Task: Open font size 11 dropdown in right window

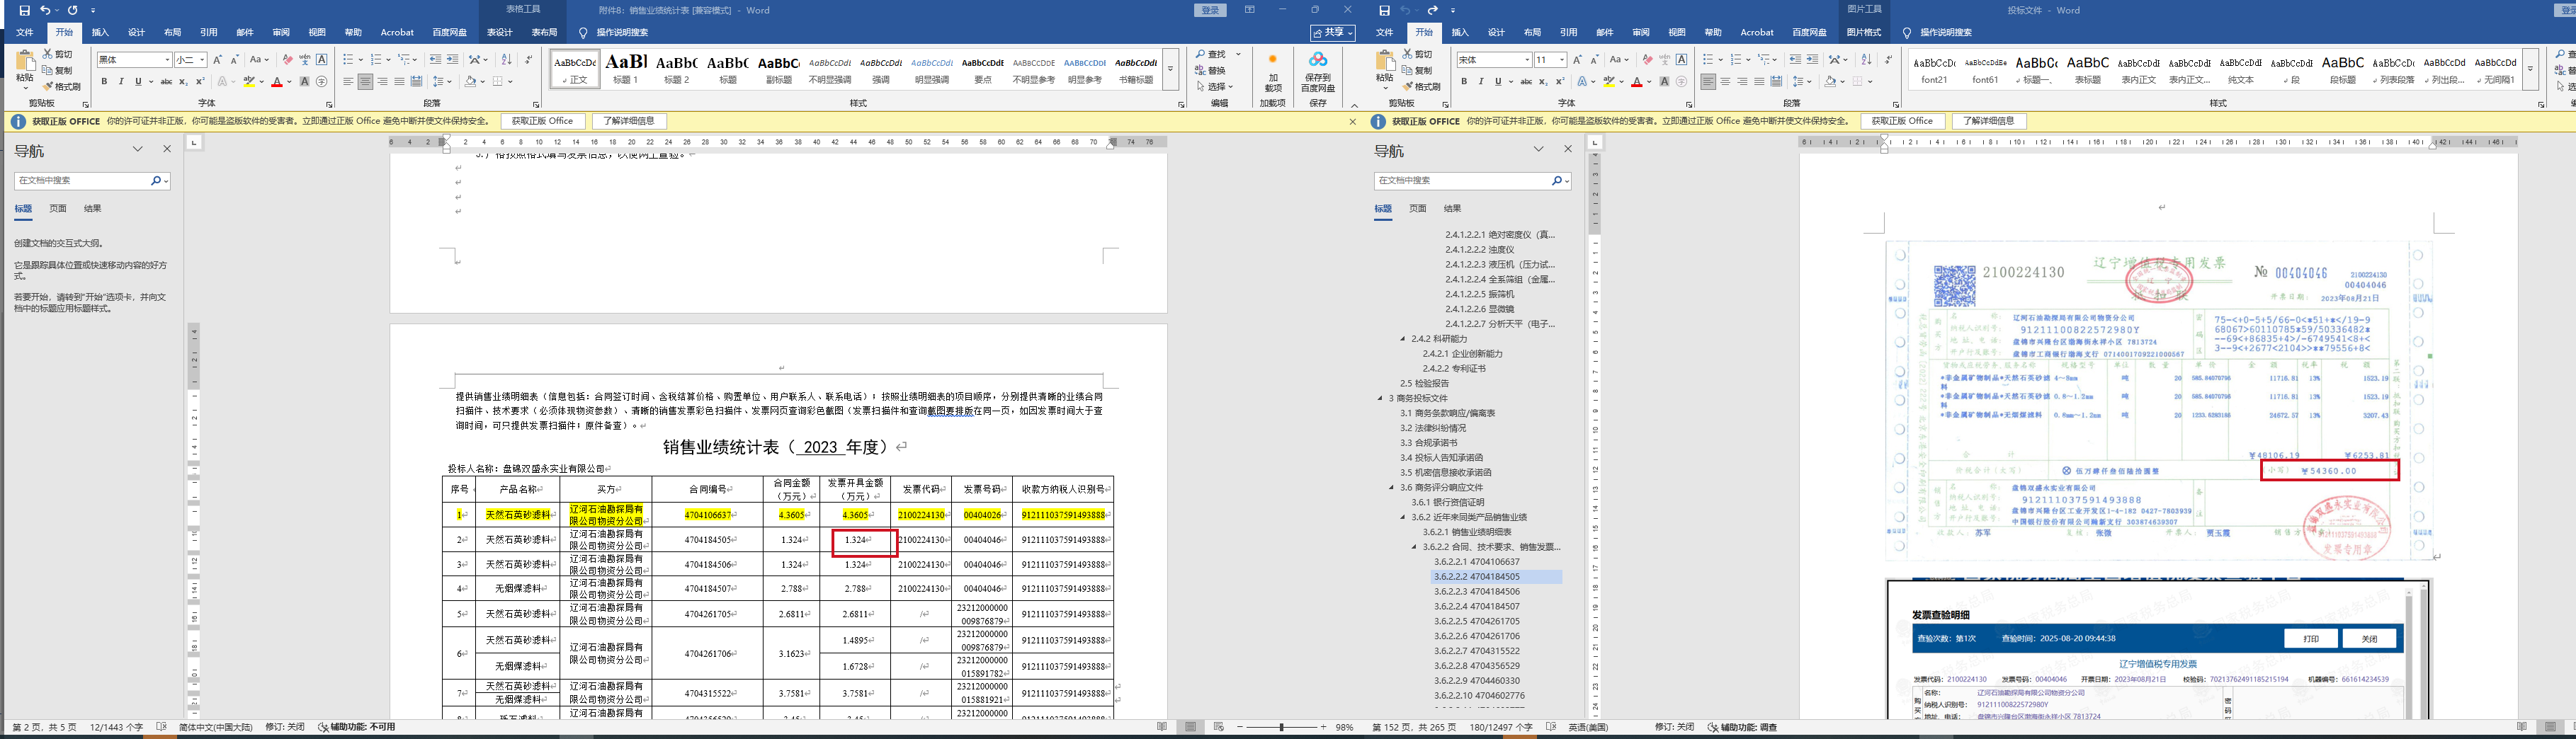Action: tap(1560, 60)
